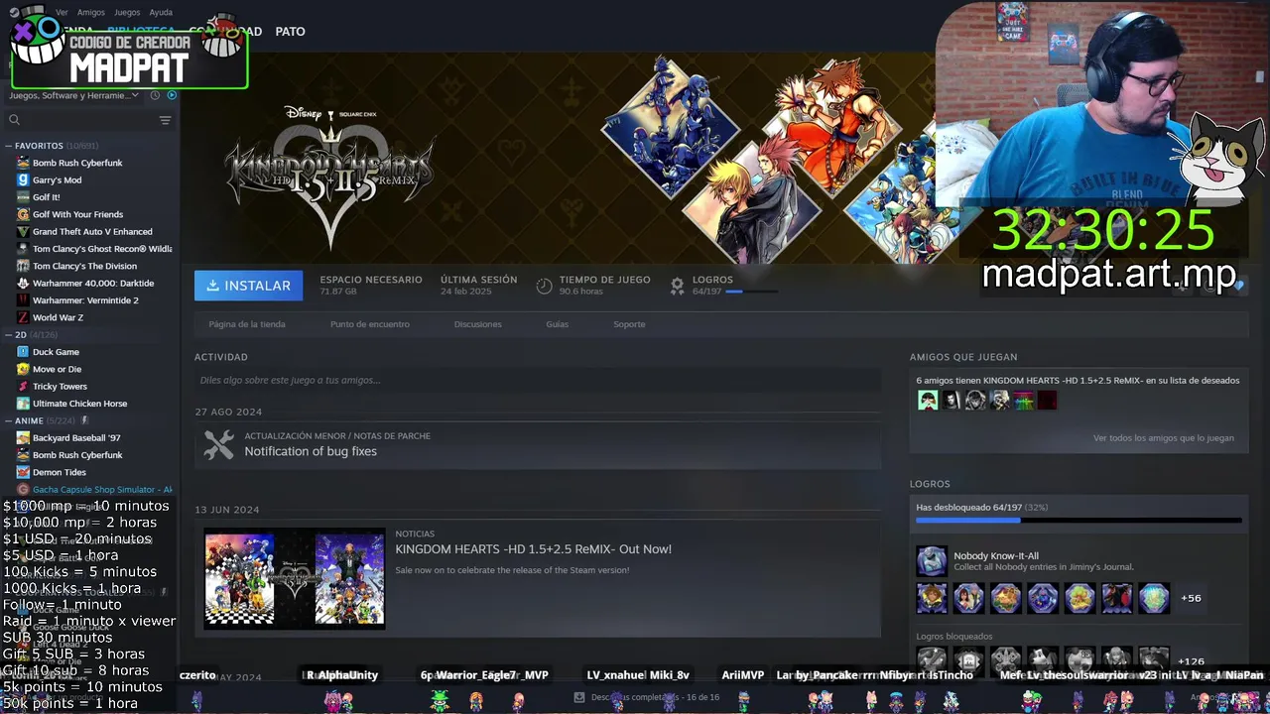
Task: Collapse the 2D category
Action: point(9,335)
